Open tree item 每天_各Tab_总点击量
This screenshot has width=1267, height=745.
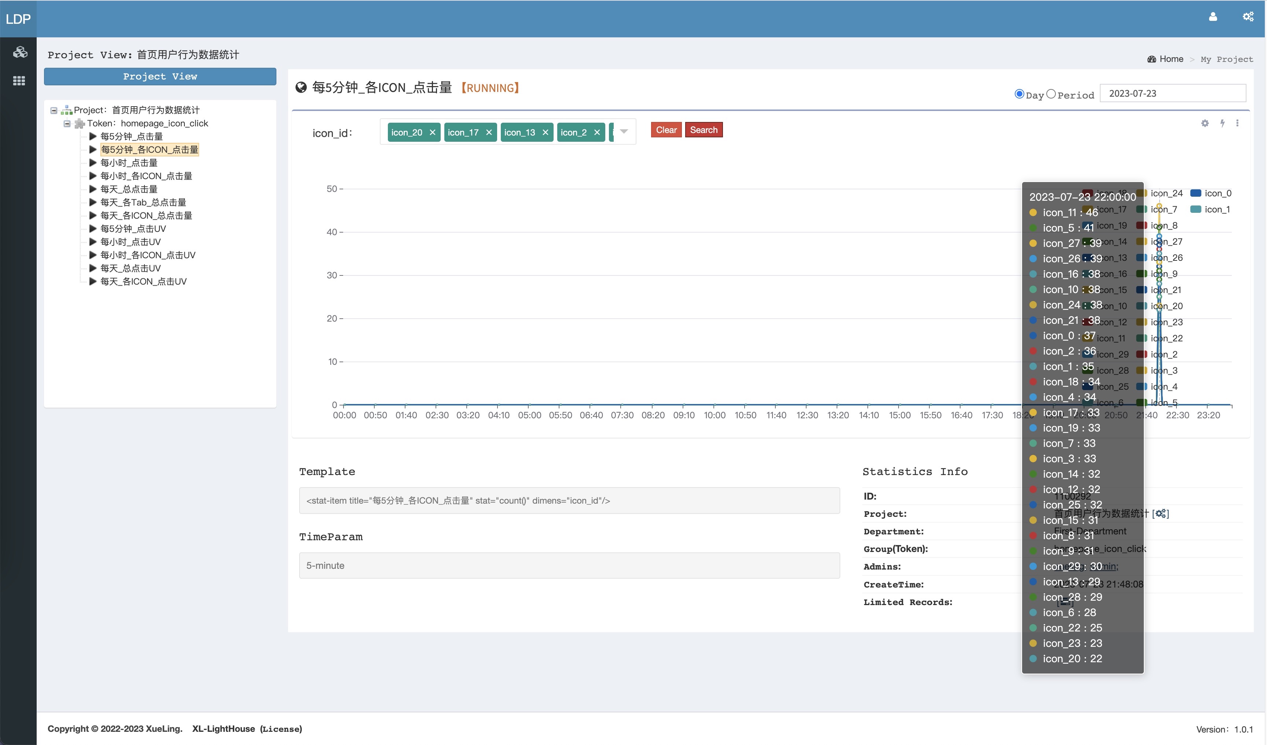(x=143, y=203)
